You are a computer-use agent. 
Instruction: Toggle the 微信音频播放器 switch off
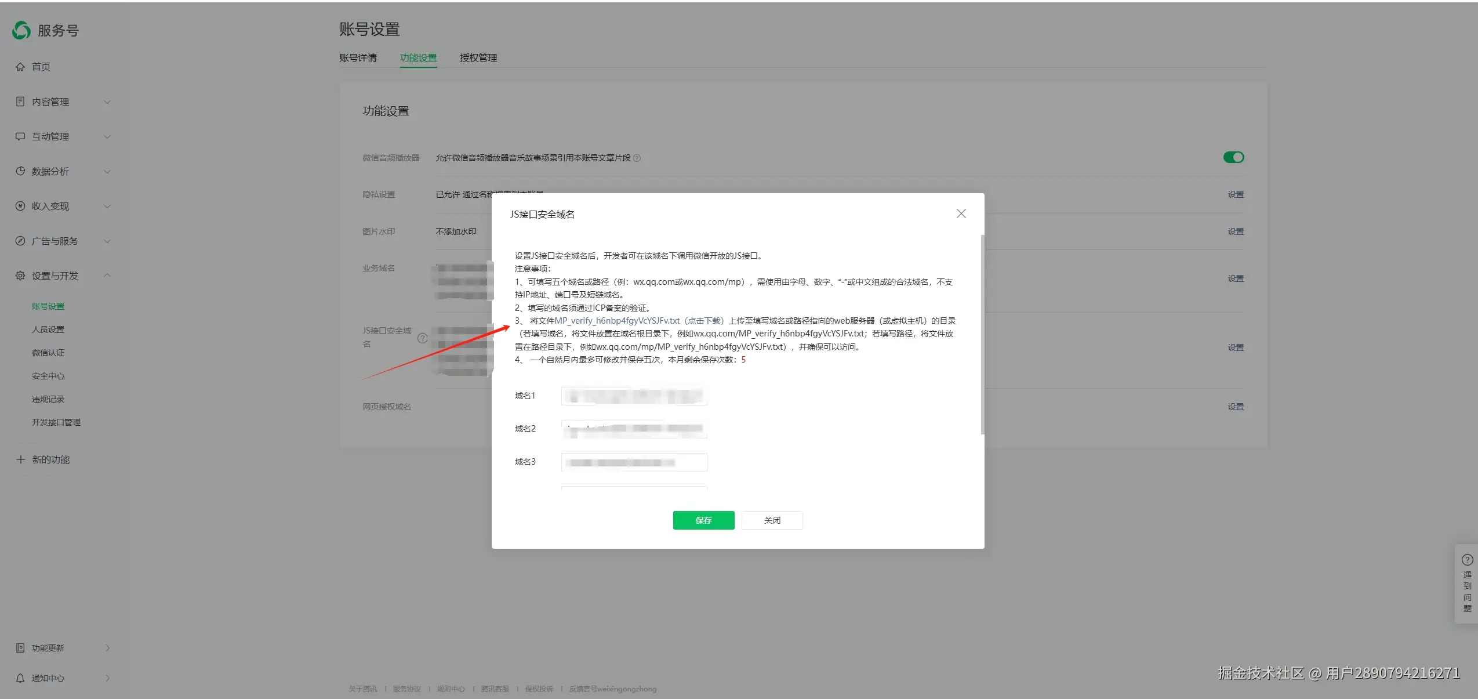click(x=1233, y=157)
